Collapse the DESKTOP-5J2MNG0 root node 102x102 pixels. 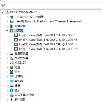(3, 12)
